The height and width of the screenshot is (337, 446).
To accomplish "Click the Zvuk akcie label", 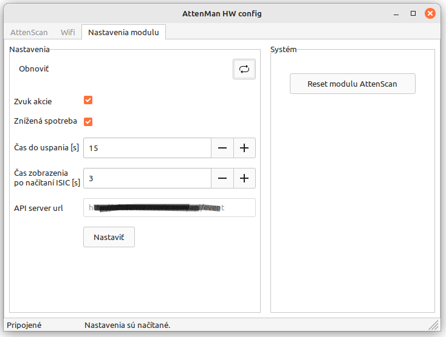I will [x=33, y=102].
